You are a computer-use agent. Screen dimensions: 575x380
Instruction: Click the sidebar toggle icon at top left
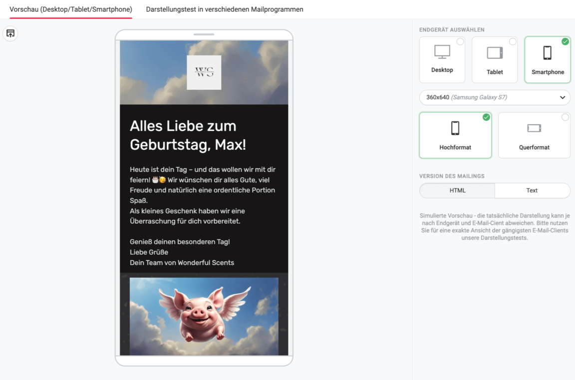[x=10, y=33]
